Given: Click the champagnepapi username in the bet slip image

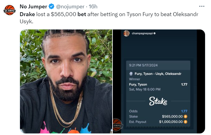Looking at the screenshot, I should click(x=142, y=33).
